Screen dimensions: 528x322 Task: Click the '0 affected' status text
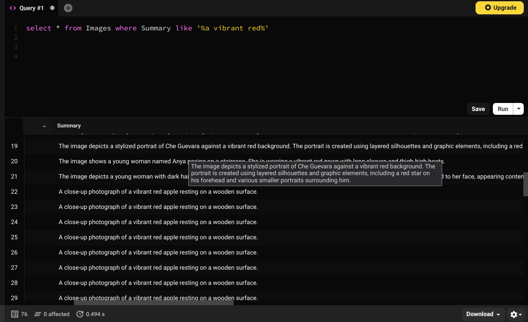click(x=57, y=314)
